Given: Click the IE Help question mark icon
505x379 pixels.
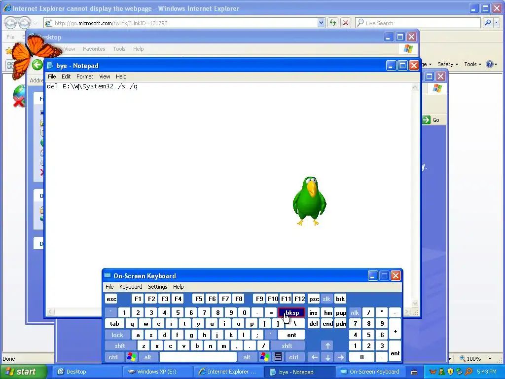Looking at the screenshot, I should (x=490, y=64).
